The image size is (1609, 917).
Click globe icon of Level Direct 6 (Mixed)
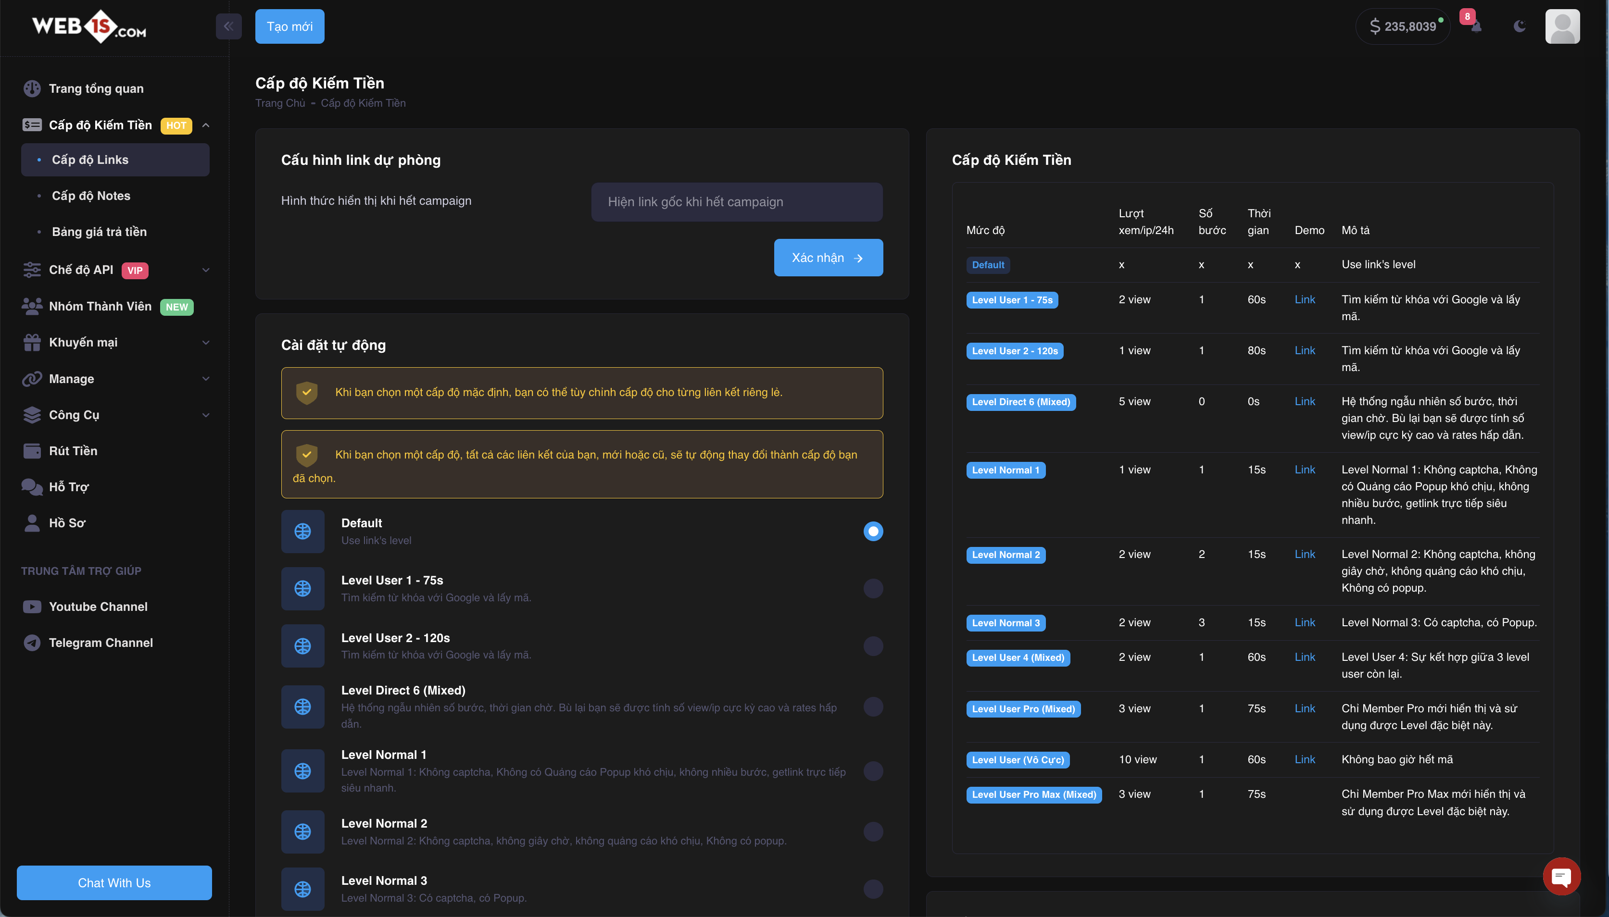[303, 706]
